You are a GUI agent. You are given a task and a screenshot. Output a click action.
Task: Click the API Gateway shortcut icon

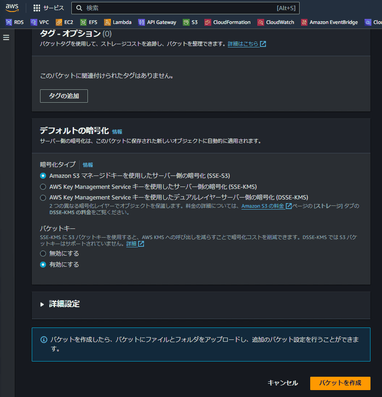(141, 22)
